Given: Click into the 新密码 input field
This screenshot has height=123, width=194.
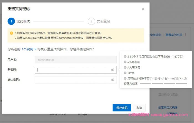Looking at the screenshot, I should [x=73, y=70].
